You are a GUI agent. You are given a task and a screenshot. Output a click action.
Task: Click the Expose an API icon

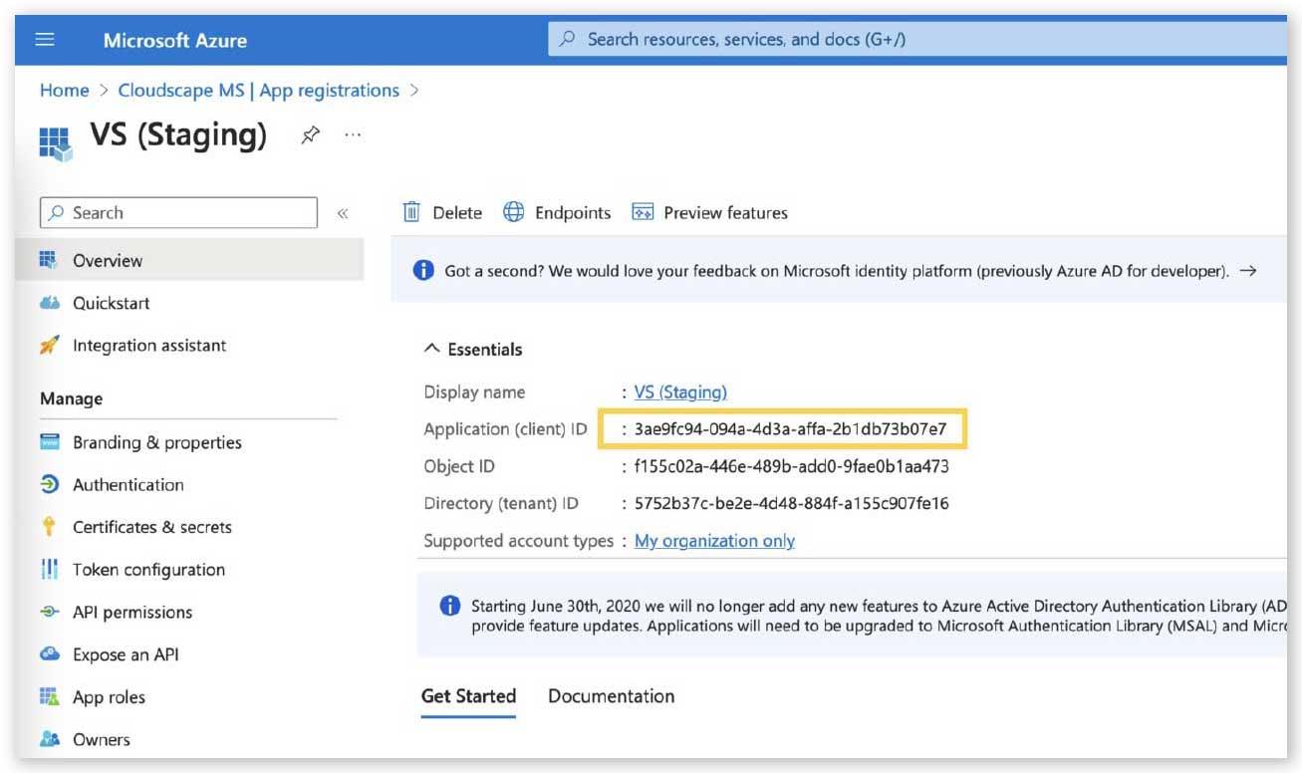click(49, 654)
